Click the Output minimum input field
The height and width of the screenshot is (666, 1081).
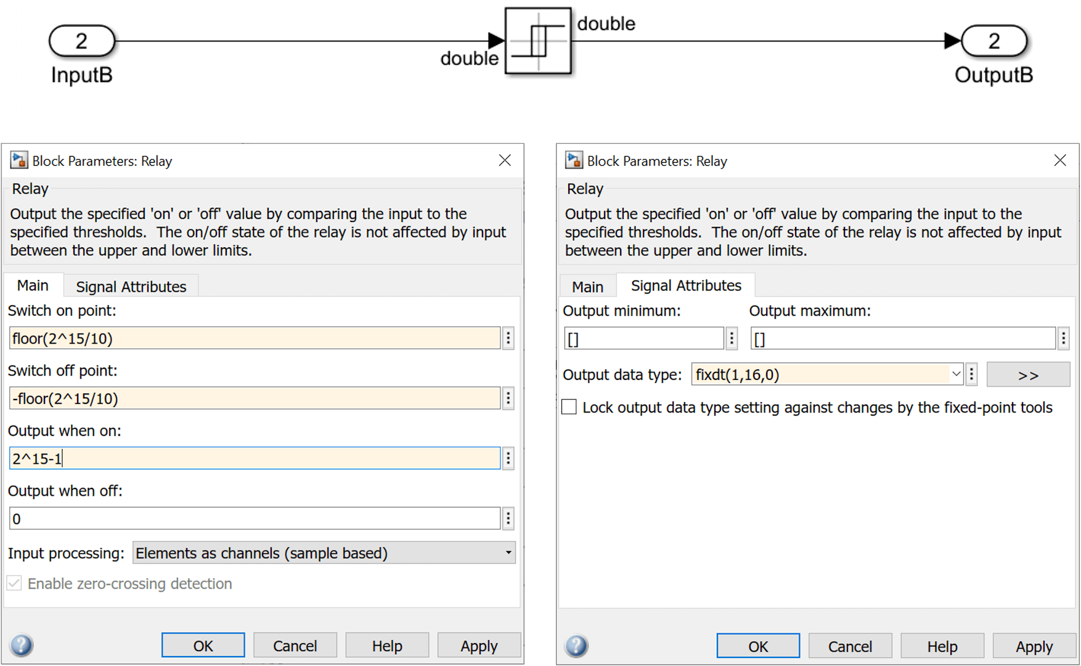tap(643, 339)
